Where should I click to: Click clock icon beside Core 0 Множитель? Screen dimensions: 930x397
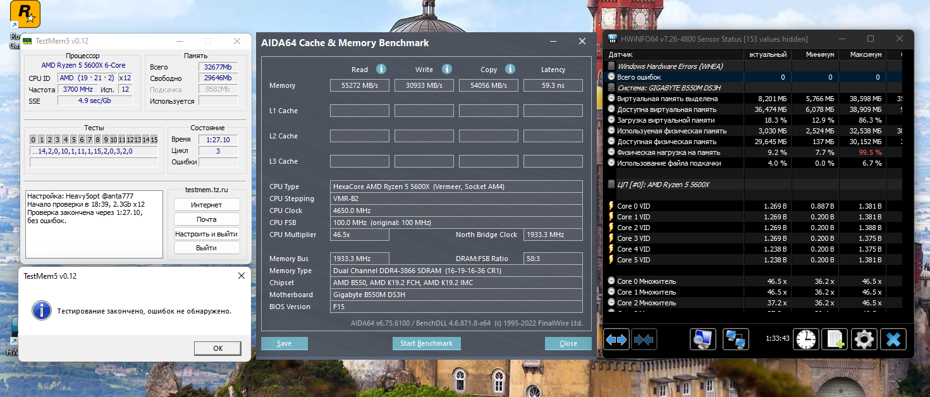(x=611, y=281)
